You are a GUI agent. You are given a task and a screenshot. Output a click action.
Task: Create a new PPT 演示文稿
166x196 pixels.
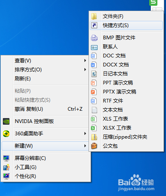(126, 83)
